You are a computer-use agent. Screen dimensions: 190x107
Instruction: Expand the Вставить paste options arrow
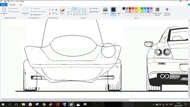[4, 15]
